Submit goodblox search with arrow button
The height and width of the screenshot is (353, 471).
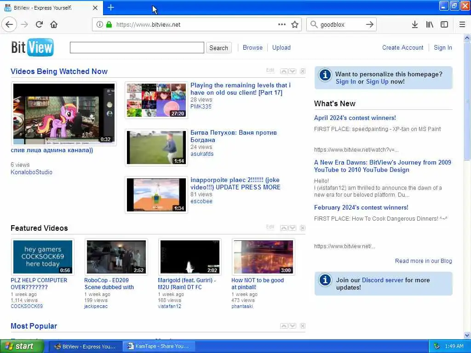[x=370, y=25]
